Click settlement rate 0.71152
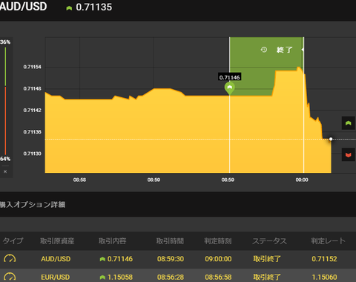 324,259
